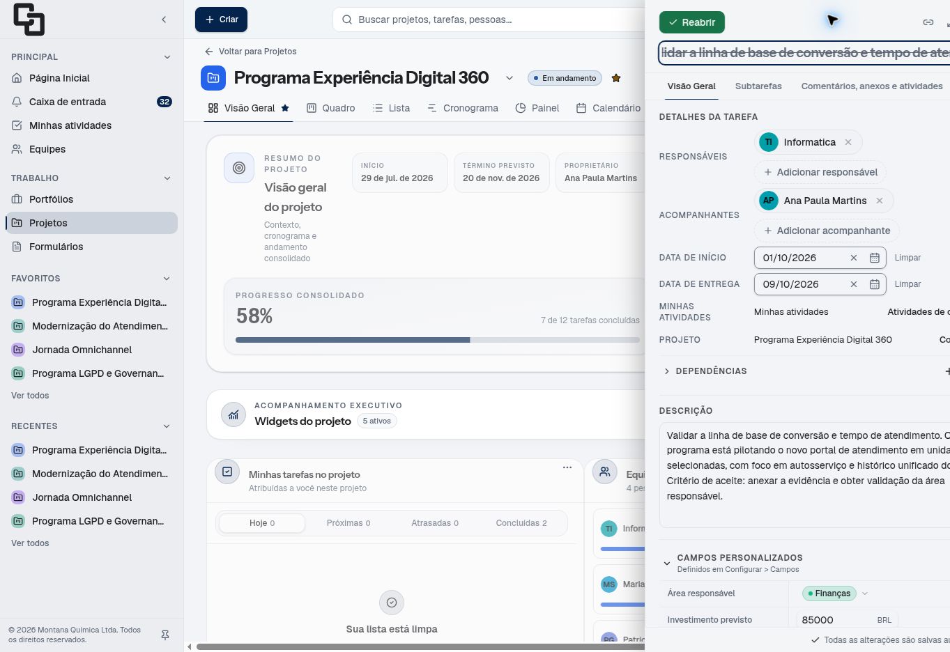
Task: Toggle the favorite star beside the project status
Action: pyautogui.click(x=616, y=78)
